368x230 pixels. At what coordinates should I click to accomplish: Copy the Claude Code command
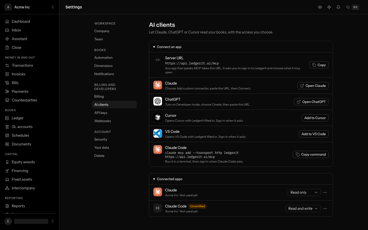click(310, 154)
